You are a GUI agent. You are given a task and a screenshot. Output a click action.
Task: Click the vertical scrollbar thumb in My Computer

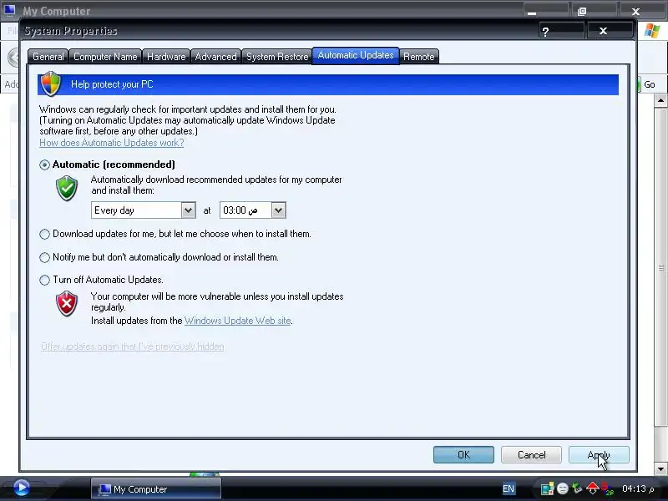pyautogui.click(x=660, y=266)
